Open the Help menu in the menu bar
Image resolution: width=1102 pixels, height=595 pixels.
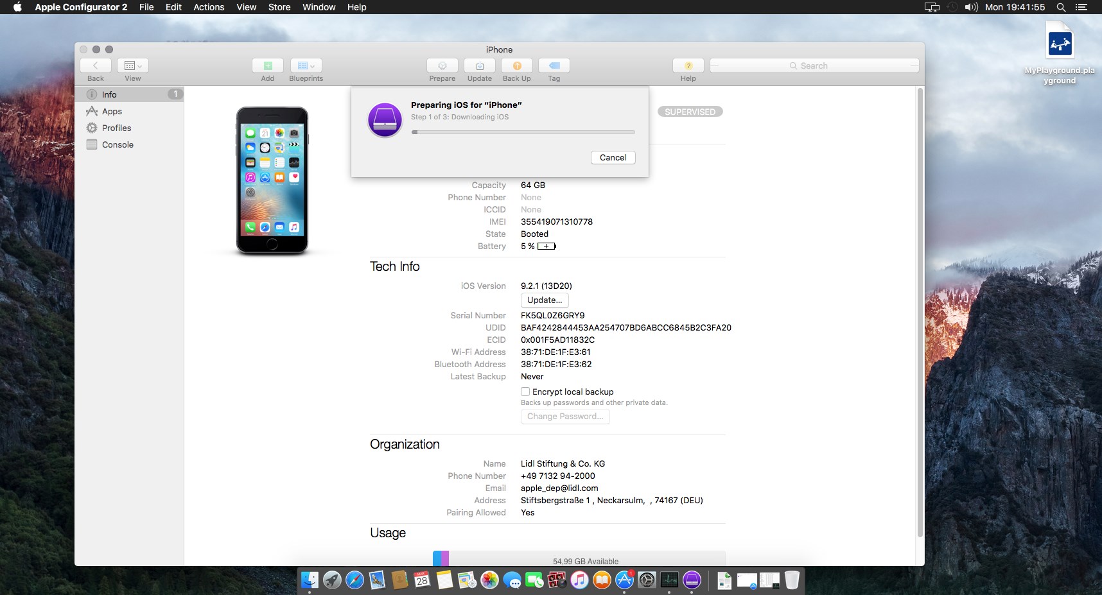point(357,7)
